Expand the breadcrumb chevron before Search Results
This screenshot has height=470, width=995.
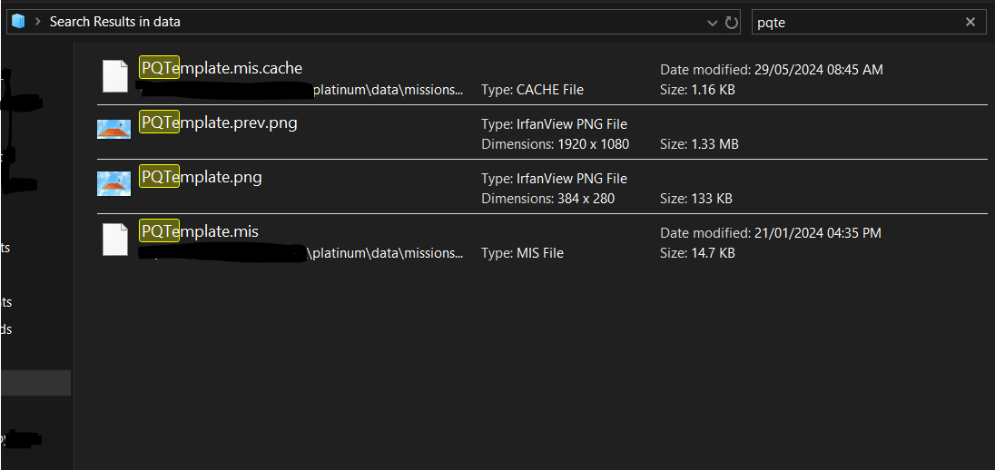click(38, 22)
